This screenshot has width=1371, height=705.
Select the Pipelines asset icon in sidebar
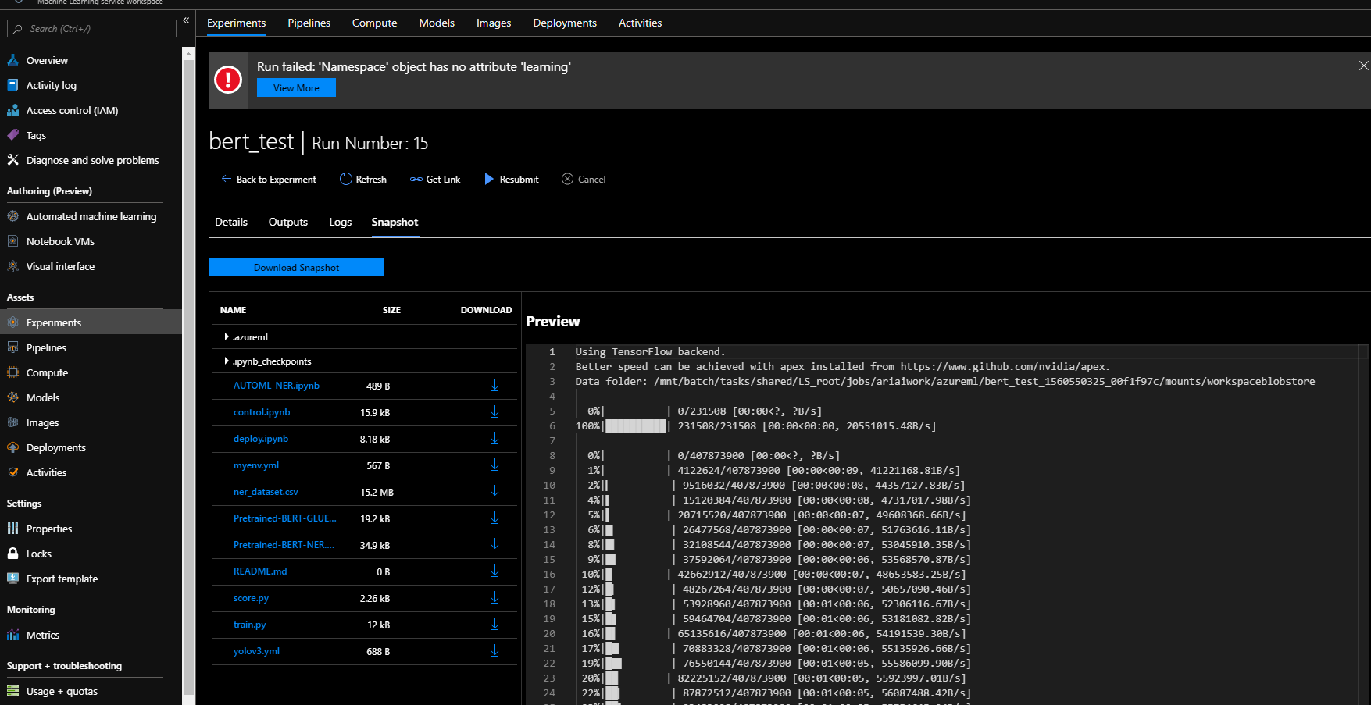pos(13,347)
